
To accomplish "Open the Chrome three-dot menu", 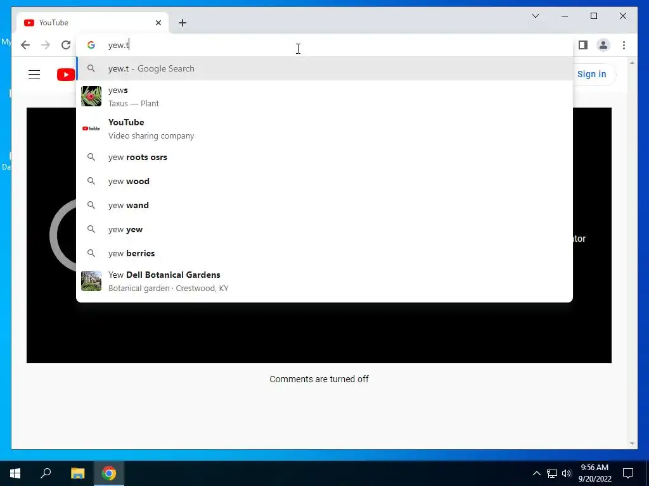I will click(x=624, y=45).
